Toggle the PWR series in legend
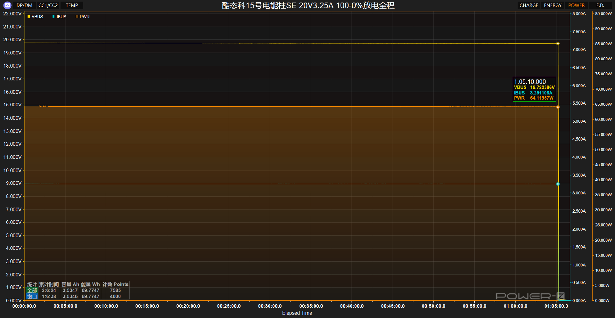Viewport: 615px width, 318px height. click(83, 17)
